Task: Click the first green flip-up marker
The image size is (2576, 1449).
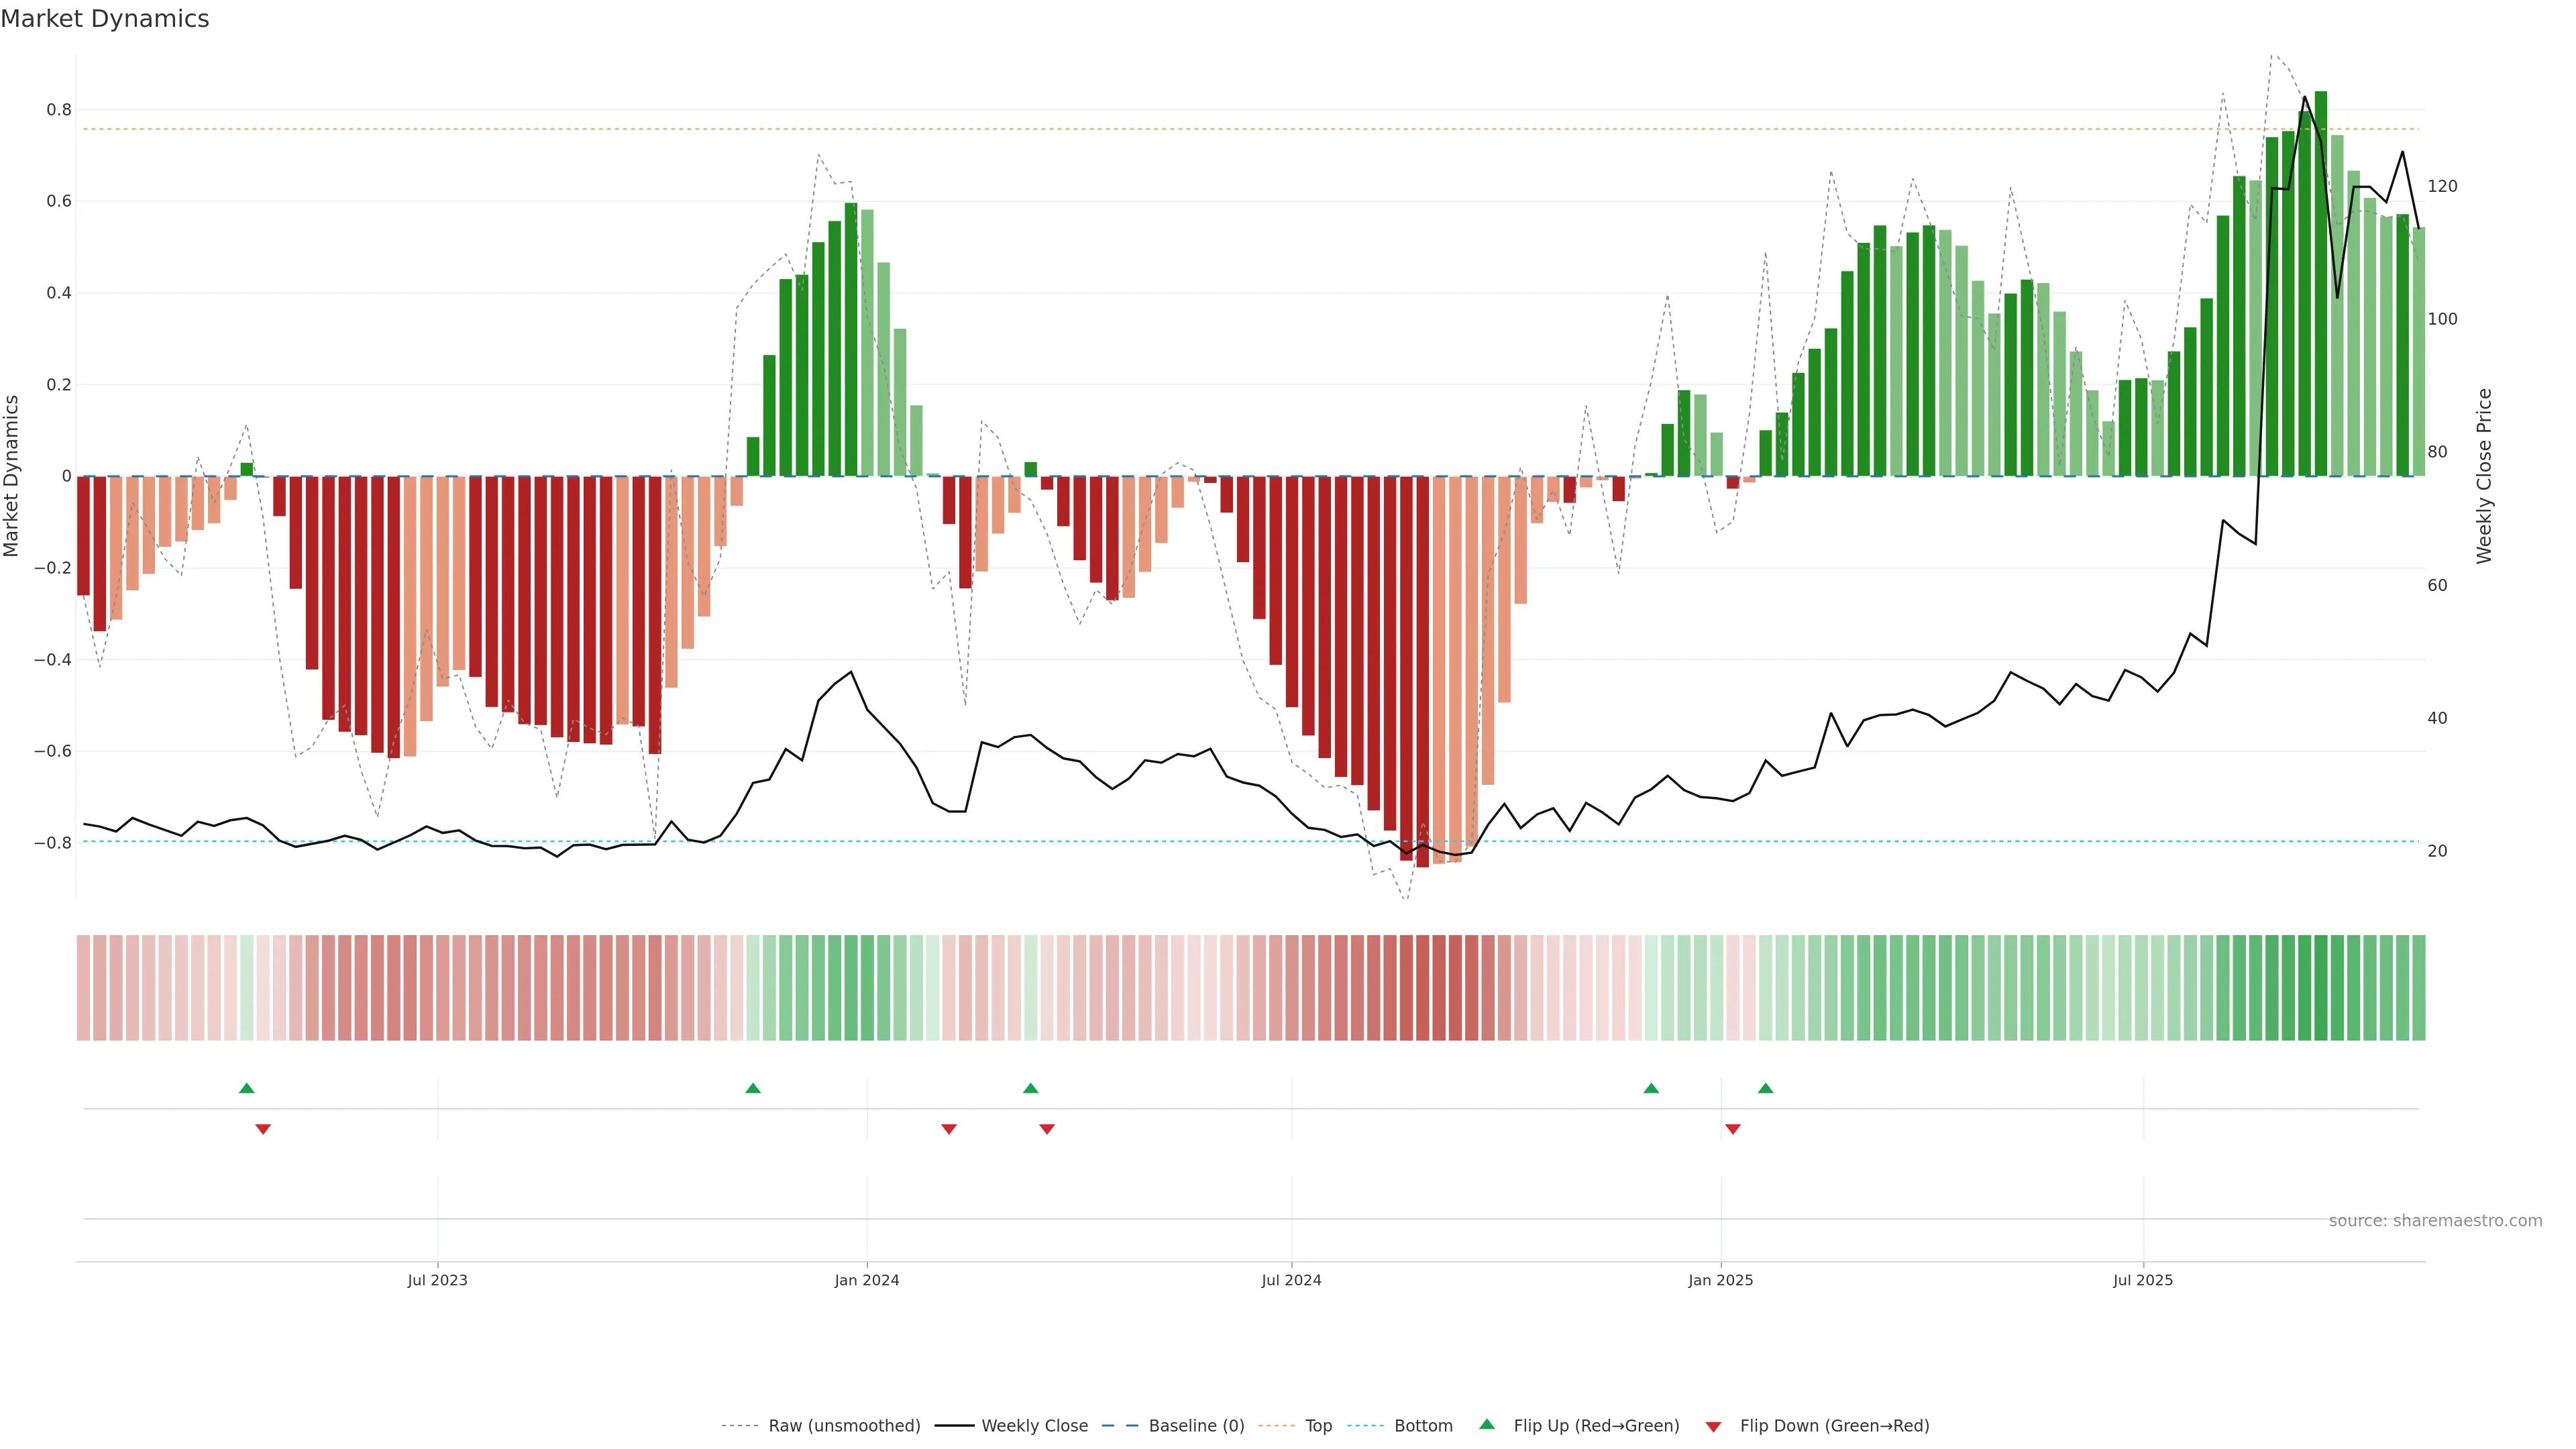Action: click(x=247, y=1088)
